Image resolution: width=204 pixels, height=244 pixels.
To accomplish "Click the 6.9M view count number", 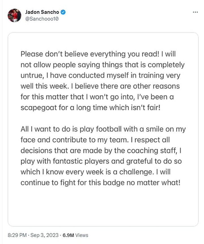I will (69, 235).
